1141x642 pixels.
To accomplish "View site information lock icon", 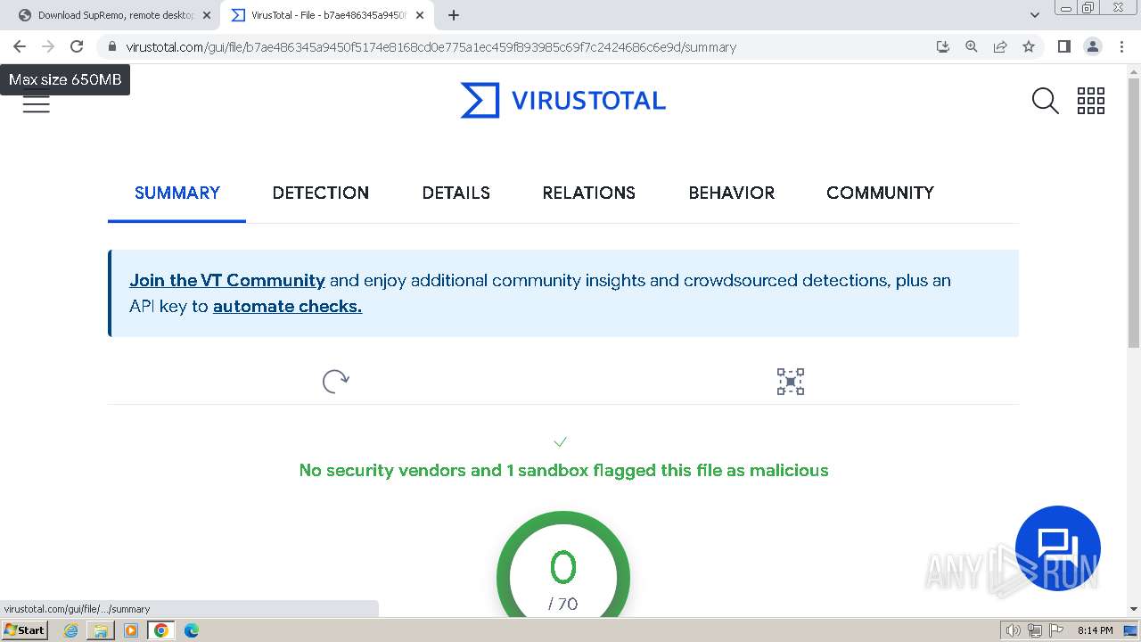I will pos(111,46).
